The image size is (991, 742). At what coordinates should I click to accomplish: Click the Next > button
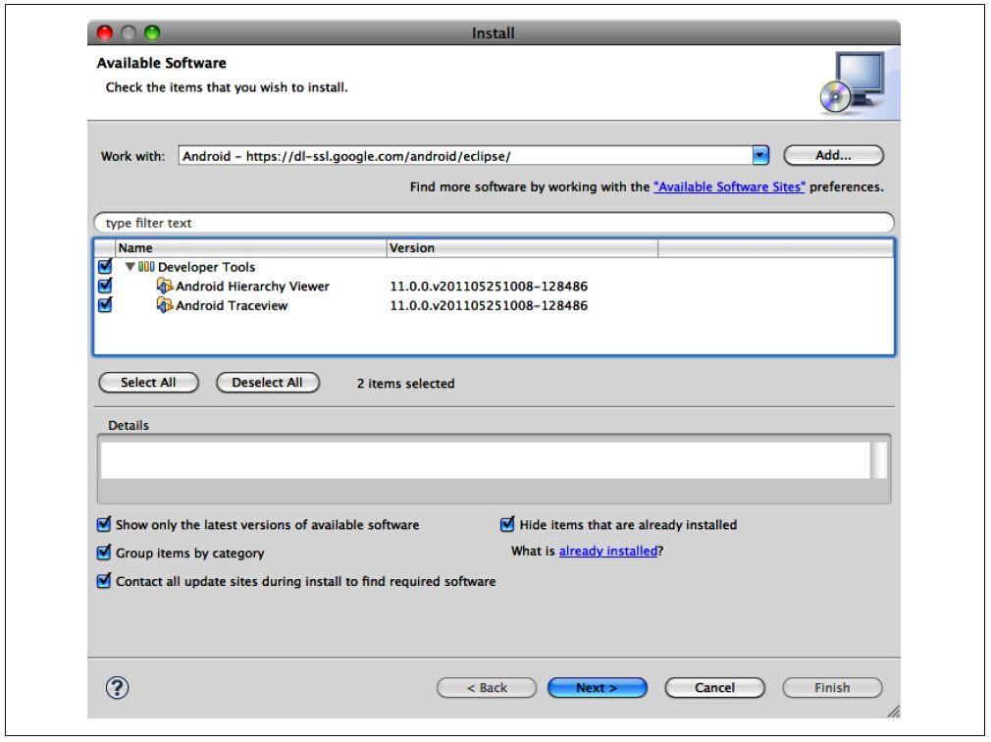(x=597, y=688)
